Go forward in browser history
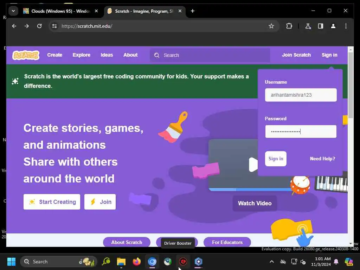 point(27,26)
